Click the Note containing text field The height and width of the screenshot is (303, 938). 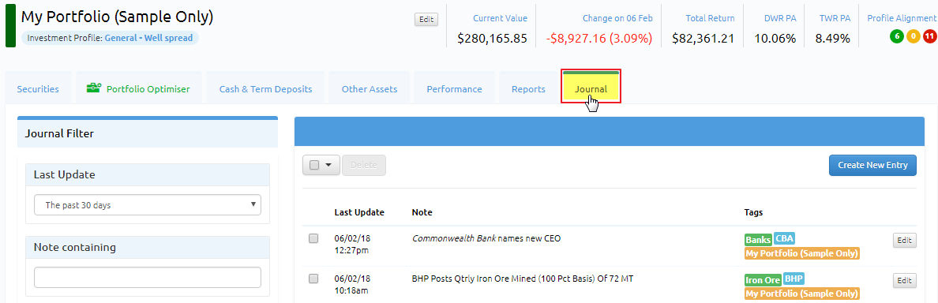click(x=147, y=277)
